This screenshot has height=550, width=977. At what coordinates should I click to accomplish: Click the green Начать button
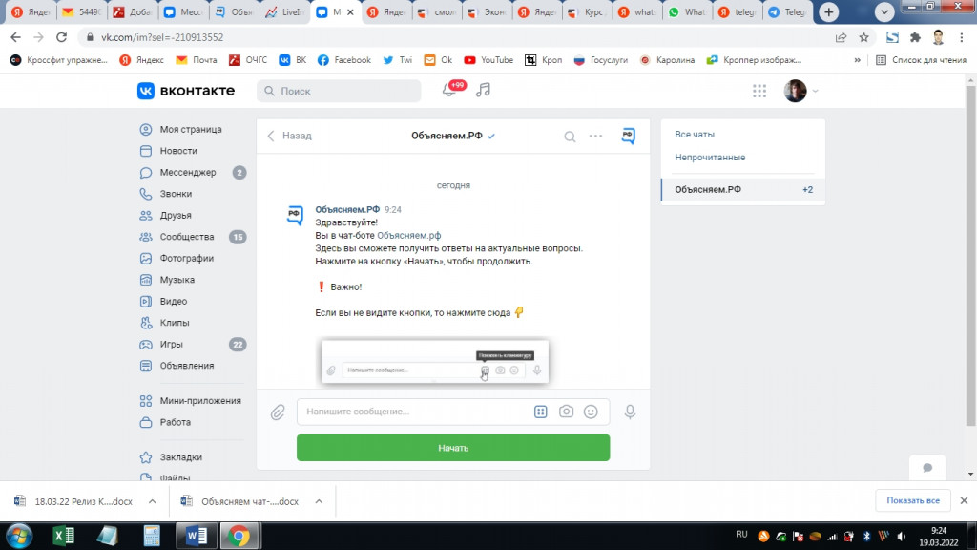(x=453, y=448)
